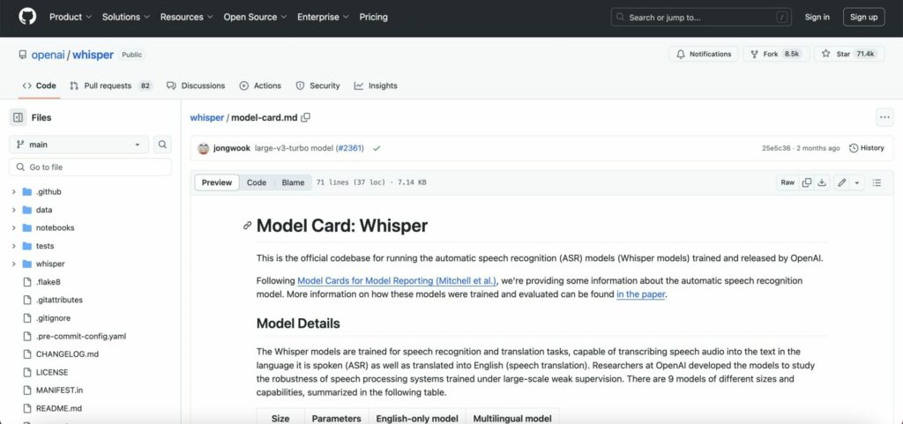Open the edit options dropdown arrow
This screenshot has width=903, height=424.
[857, 182]
